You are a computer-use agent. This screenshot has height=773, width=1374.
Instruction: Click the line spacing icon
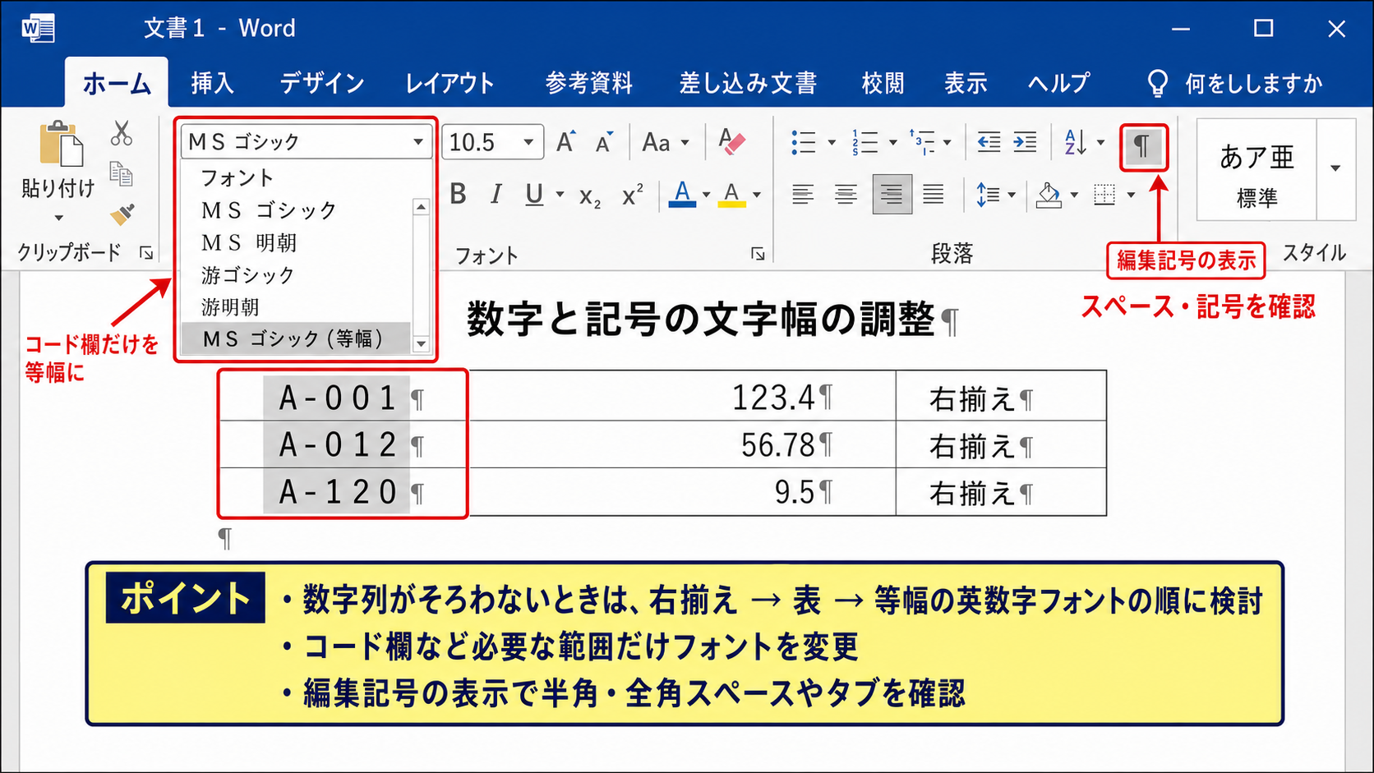pos(989,195)
